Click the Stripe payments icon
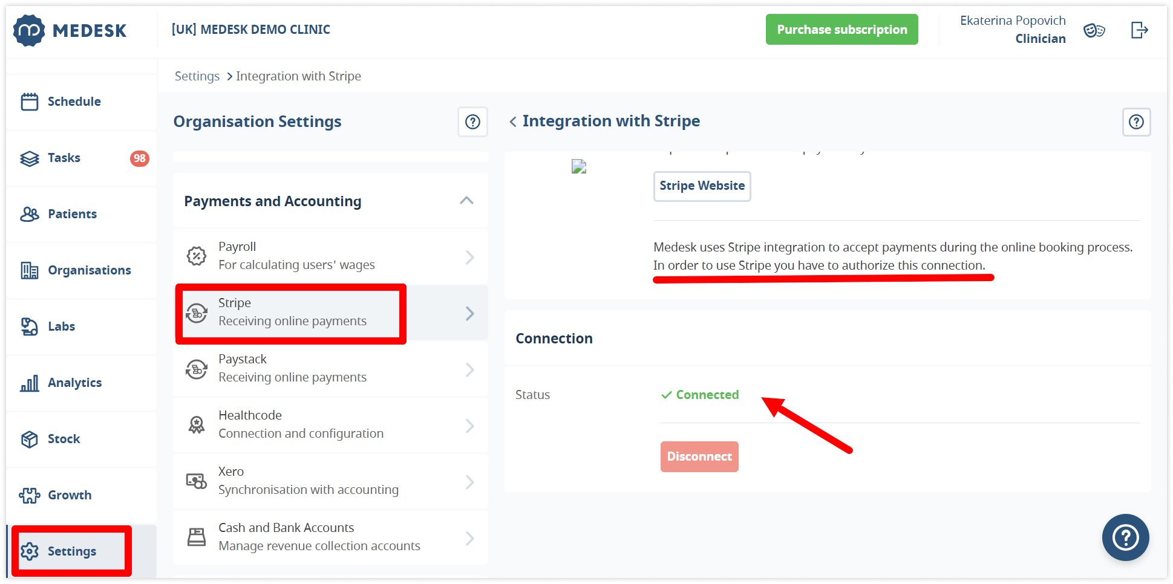1173x584 pixels. coord(196,313)
